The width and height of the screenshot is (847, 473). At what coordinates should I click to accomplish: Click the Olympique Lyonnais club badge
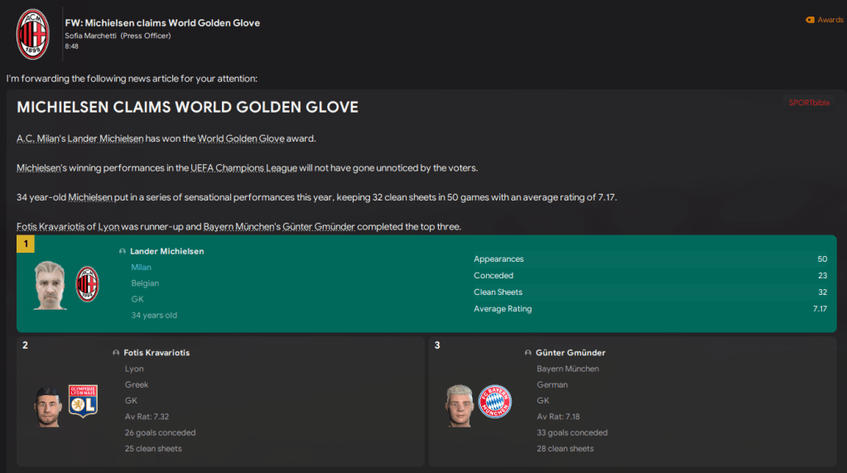pos(83,402)
